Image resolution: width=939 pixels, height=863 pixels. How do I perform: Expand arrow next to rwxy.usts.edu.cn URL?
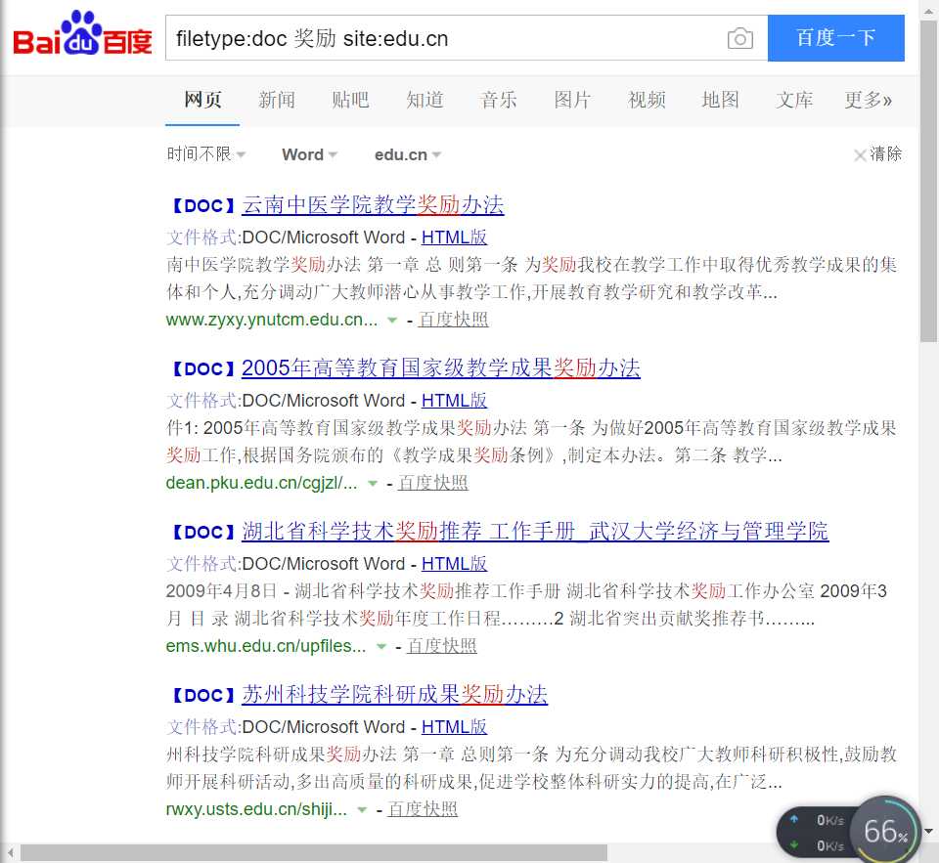pyautogui.click(x=362, y=810)
